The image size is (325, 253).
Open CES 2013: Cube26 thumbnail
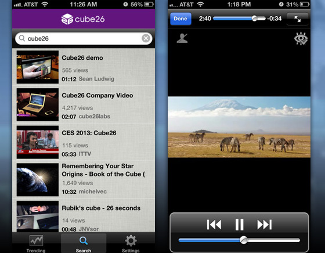38,142
